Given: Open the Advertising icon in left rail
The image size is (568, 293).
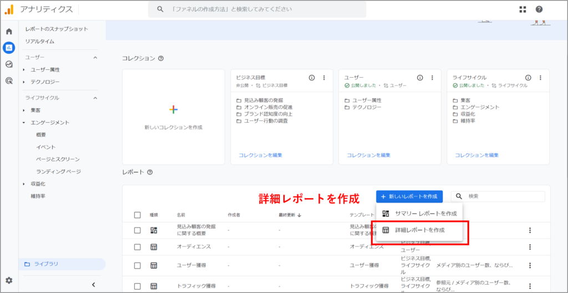Looking at the screenshot, I should (9, 80).
